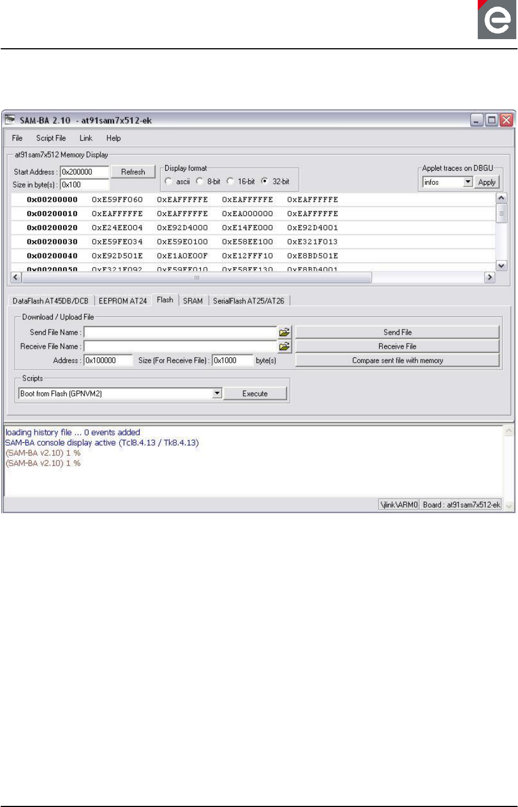Browse for Receive File Name folder icon
518x807 pixels.
[285, 346]
